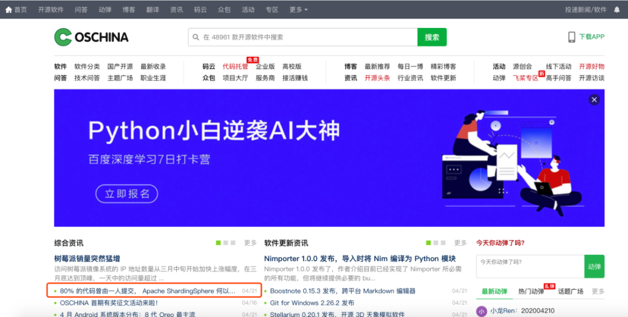Click the magnifier icon in search box

coord(196,37)
